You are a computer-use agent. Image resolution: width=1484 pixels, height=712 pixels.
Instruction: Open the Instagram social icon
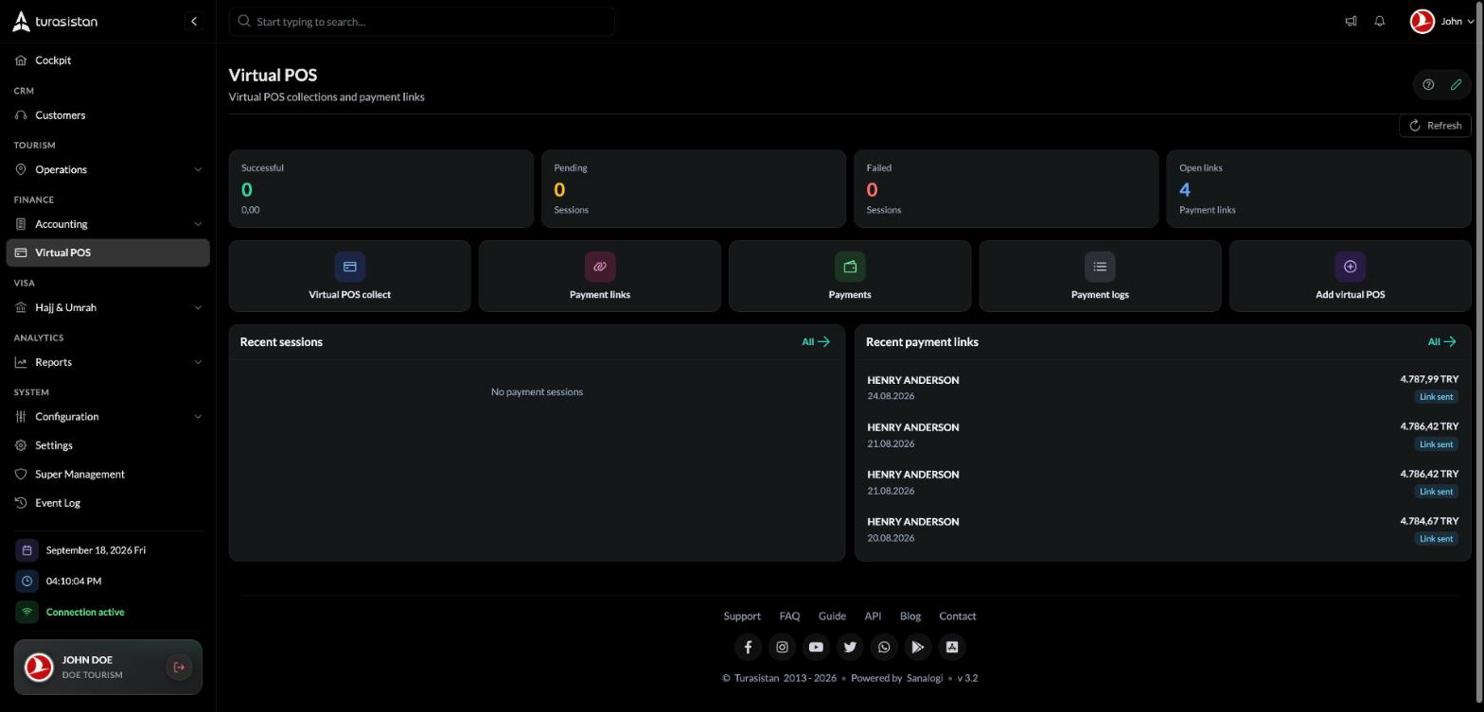coord(782,647)
